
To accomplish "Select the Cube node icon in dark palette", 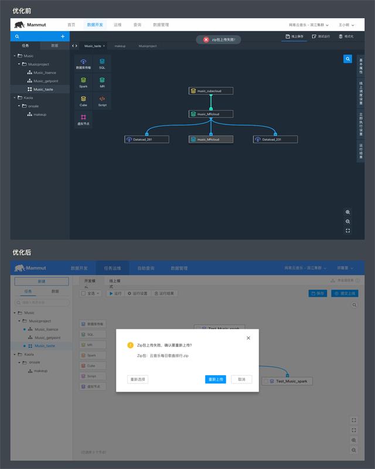I will tap(83, 98).
